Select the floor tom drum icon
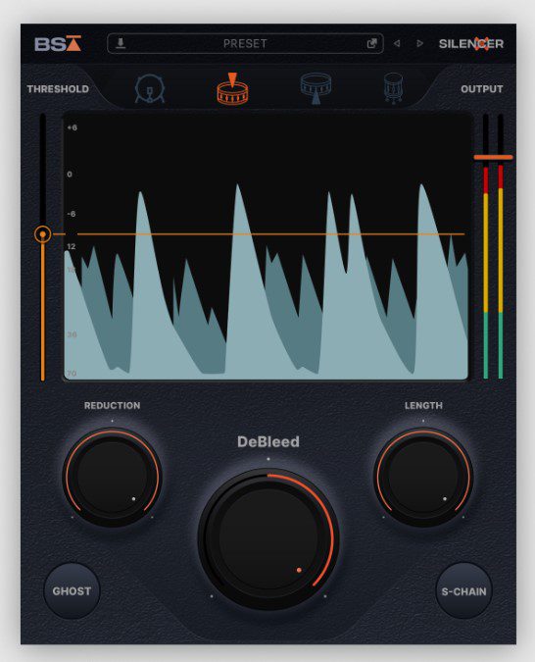The height and width of the screenshot is (662, 535). (x=393, y=88)
